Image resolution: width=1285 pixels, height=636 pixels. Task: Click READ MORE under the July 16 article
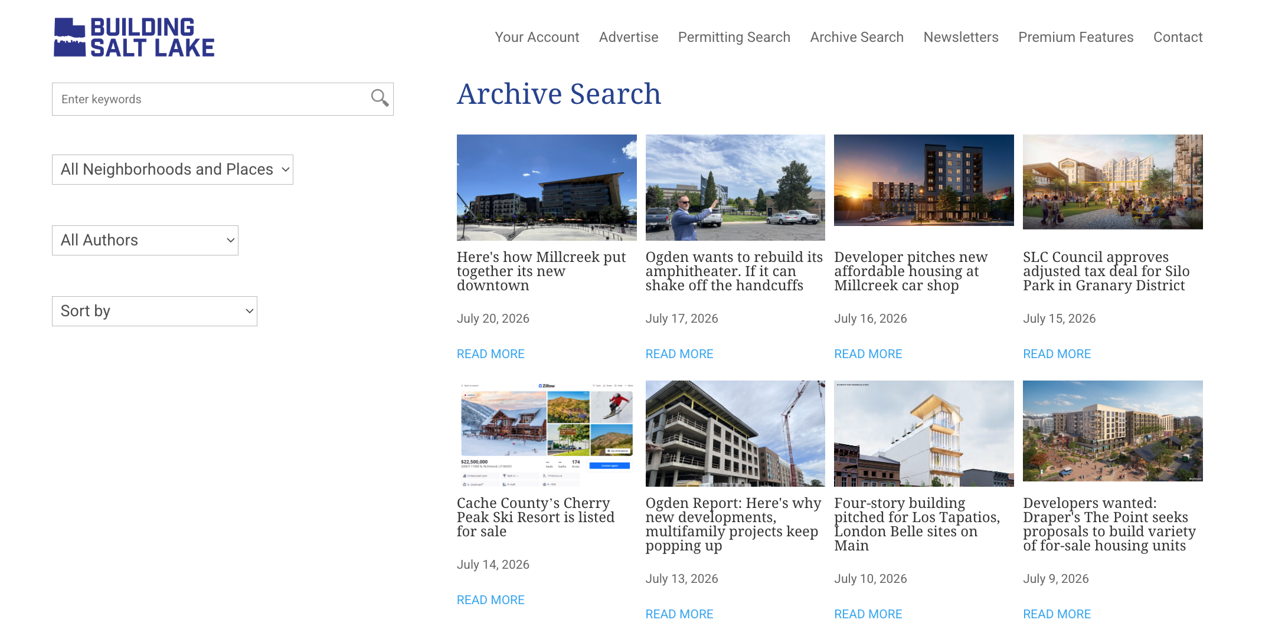pos(868,354)
